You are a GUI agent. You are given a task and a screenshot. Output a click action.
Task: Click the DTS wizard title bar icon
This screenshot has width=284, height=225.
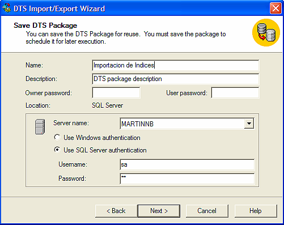[x=7, y=9]
